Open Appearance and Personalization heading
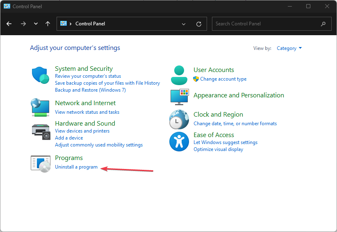 pyautogui.click(x=239, y=95)
